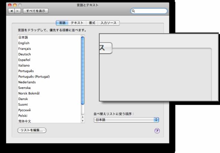
Task: Click the red close window button
Action: pyautogui.click(x=10, y=5)
